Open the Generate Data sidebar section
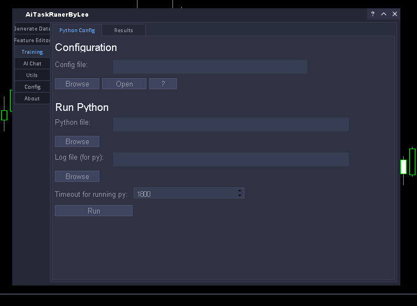The width and height of the screenshot is (417, 306). (32, 29)
